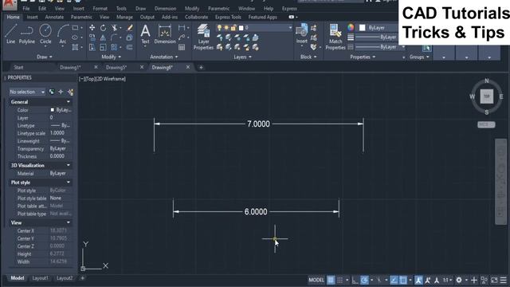
Task: Pick the Scale tool
Action: click(103, 48)
